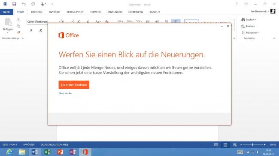Switch to the ENTWURF ribbon tab
This screenshot has height=156, width=279.
[54, 12]
